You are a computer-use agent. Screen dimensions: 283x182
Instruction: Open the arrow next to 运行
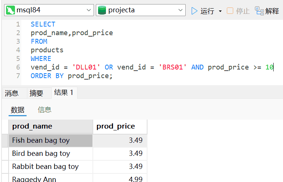click(x=220, y=11)
